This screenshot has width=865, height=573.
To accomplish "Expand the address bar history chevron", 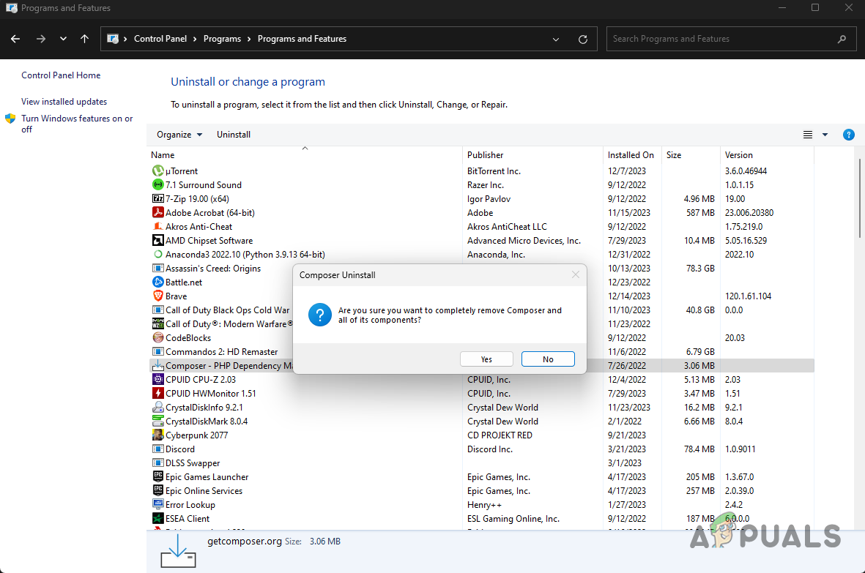I will (x=555, y=39).
